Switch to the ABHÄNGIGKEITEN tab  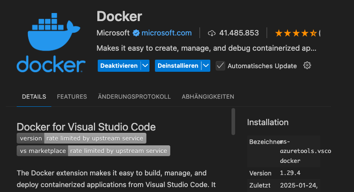coord(208,96)
